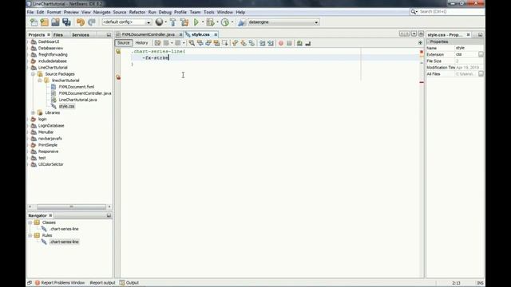Screen dimensions: 511x287
Task: Click the New Project toolbar icon
Action: click(x=45, y=22)
